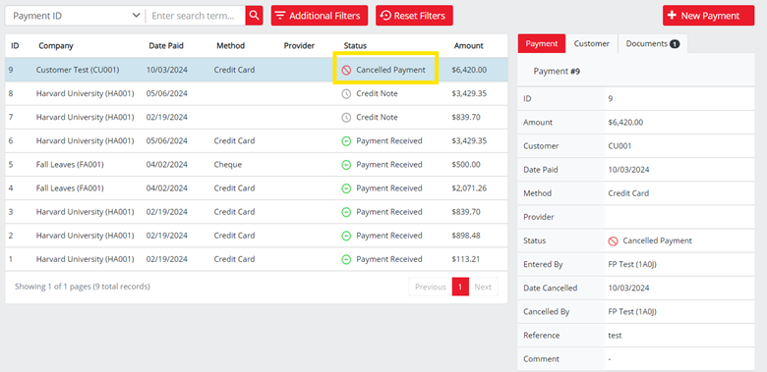
Task: Click the red magnifier search icon
Action: click(x=254, y=16)
